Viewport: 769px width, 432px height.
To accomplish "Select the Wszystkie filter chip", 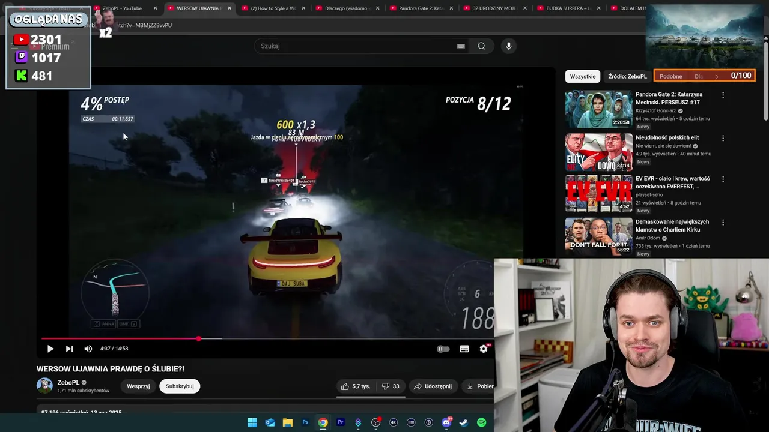I will point(583,76).
